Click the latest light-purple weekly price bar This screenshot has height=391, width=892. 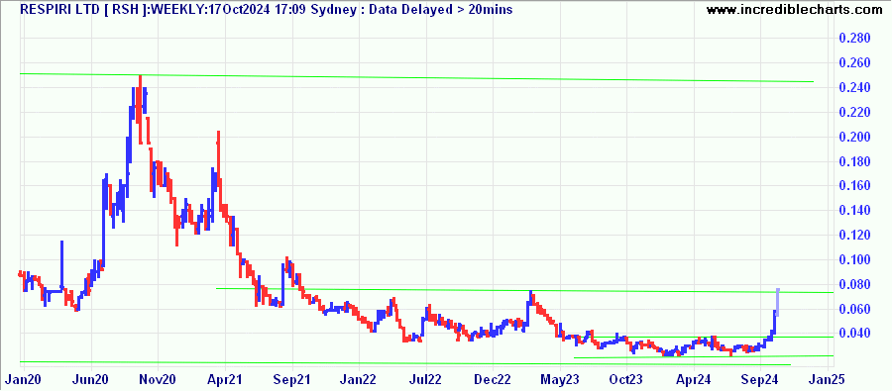(778, 302)
